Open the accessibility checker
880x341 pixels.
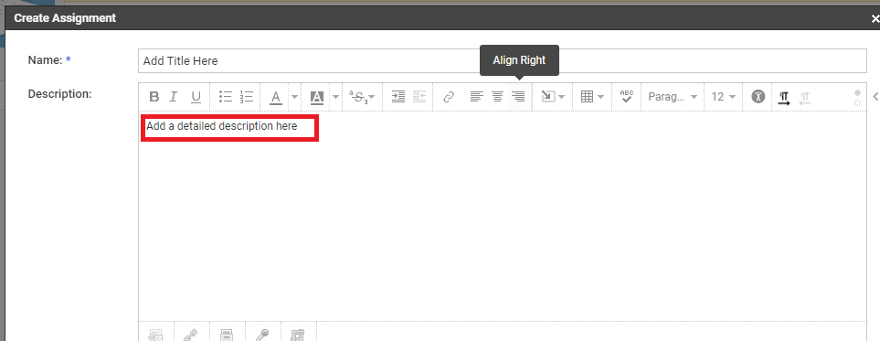point(758,97)
